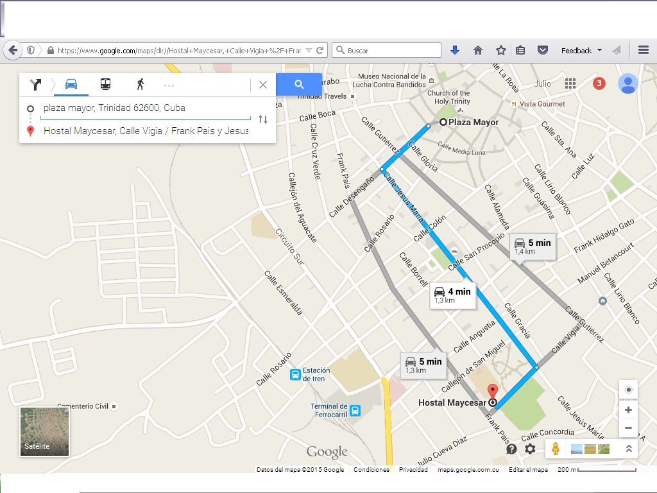Open the Privacidad link
657x493 pixels.
click(x=413, y=469)
